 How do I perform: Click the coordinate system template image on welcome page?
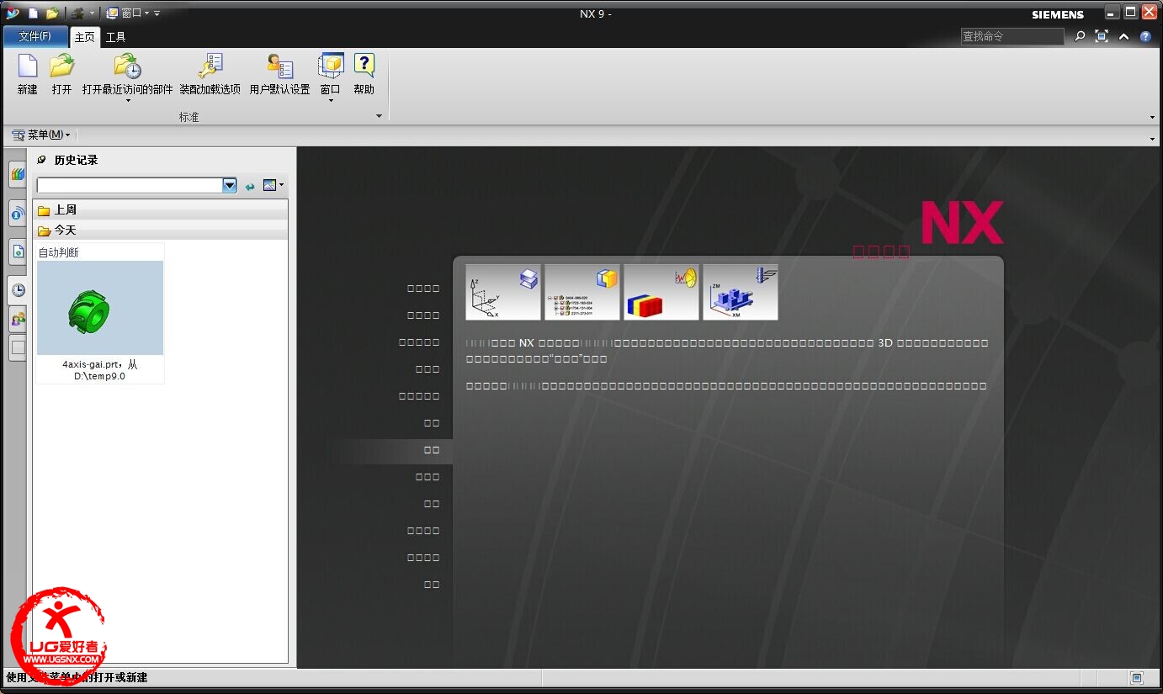(503, 292)
